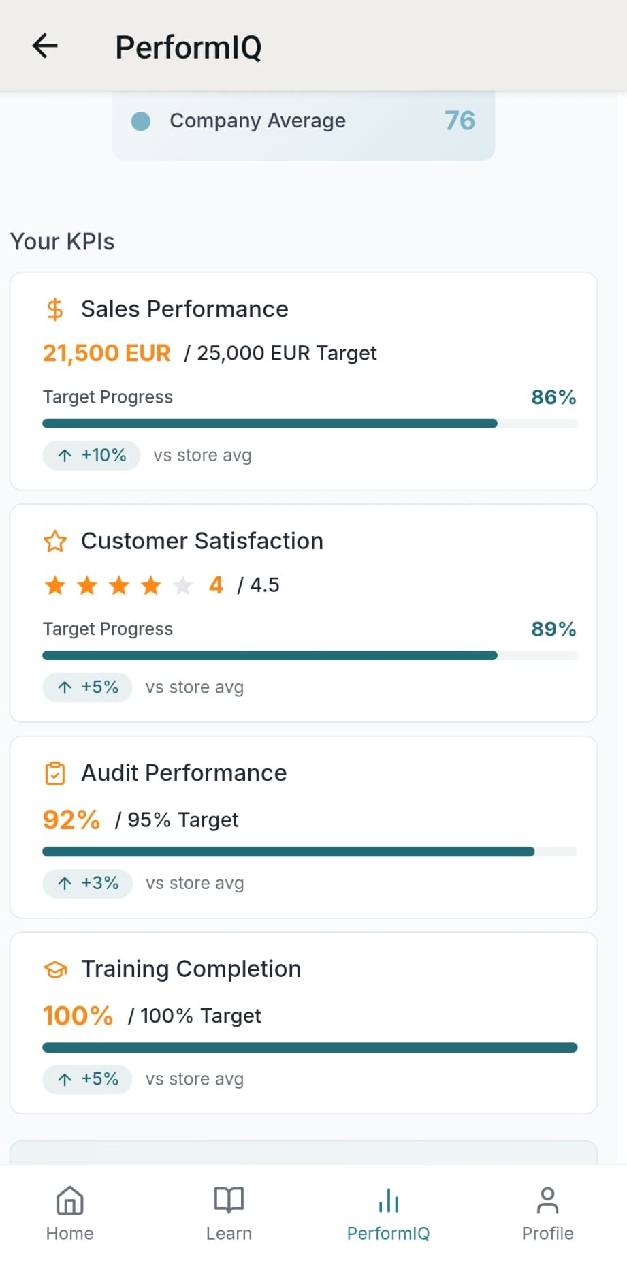
Task: Open the Training Completion card title
Action: tap(191, 969)
